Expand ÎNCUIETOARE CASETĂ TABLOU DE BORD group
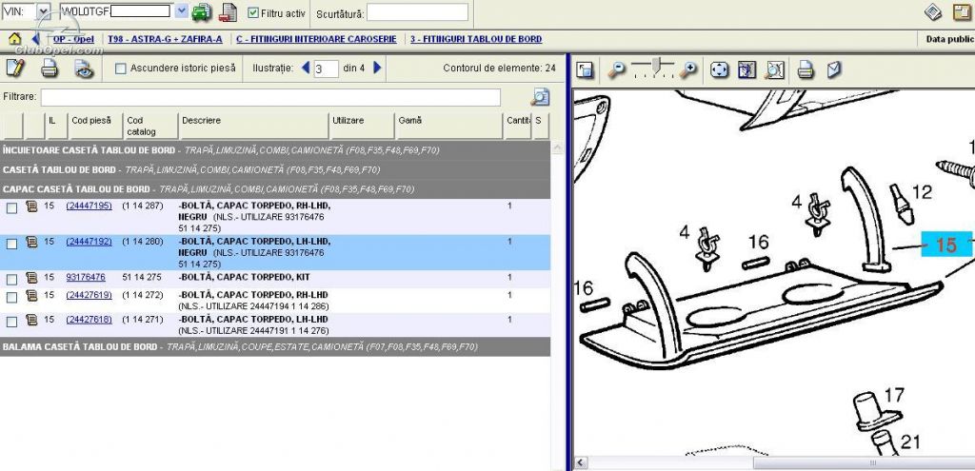The height and width of the screenshot is (471, 975). (275, 150)
